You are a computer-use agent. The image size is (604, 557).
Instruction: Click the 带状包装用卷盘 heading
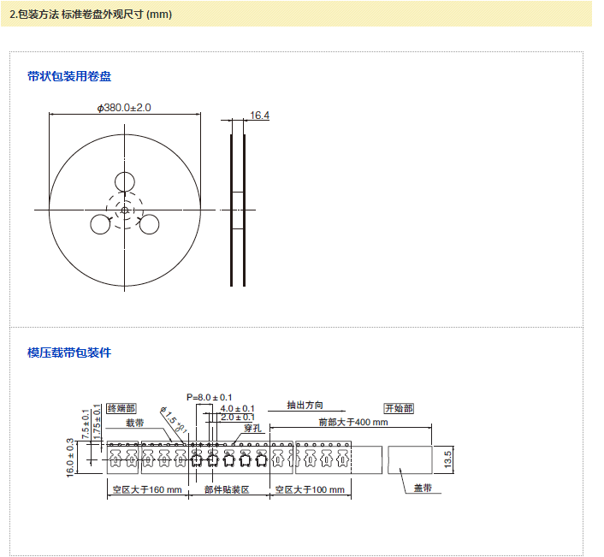tap(69, 77)
